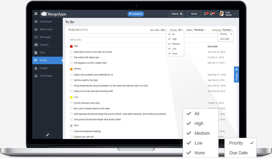Expand the user menu chevron beside Kevin
The height and width of the screenshot is (158, 272).
(x=235, y=14)
